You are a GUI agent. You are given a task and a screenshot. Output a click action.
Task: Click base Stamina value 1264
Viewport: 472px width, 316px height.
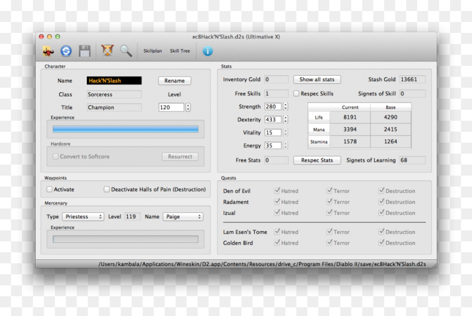[x=390, y=142]
